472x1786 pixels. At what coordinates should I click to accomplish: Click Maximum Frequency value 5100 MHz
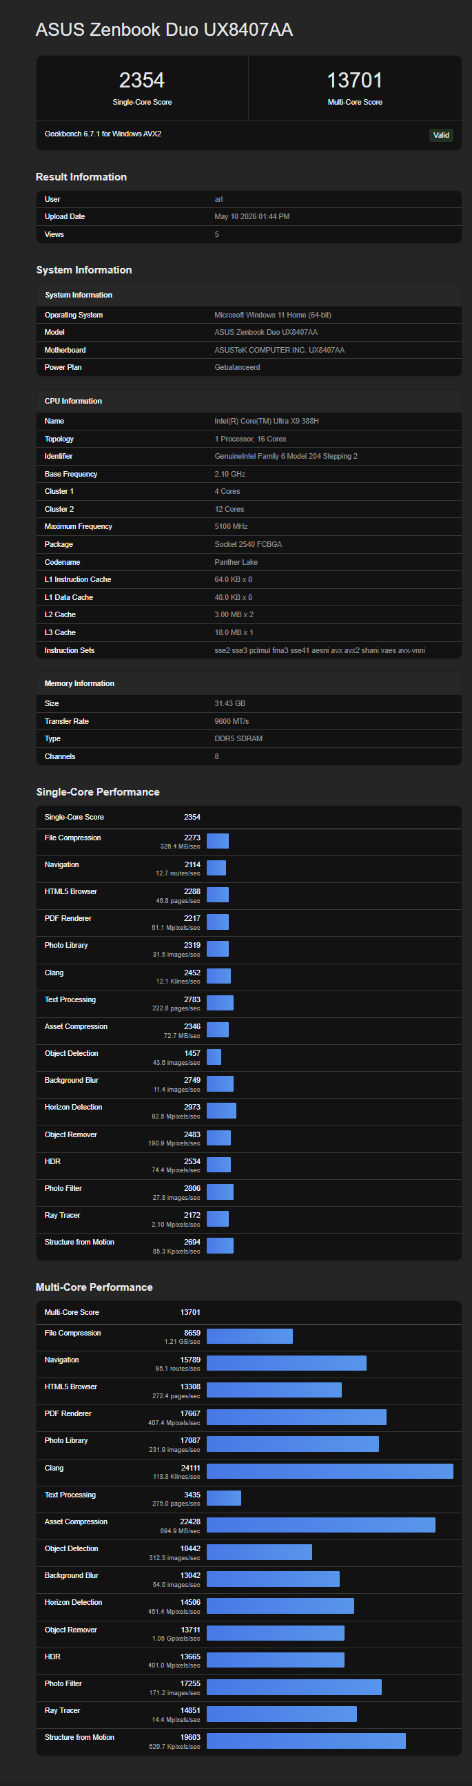coord(231,526)
